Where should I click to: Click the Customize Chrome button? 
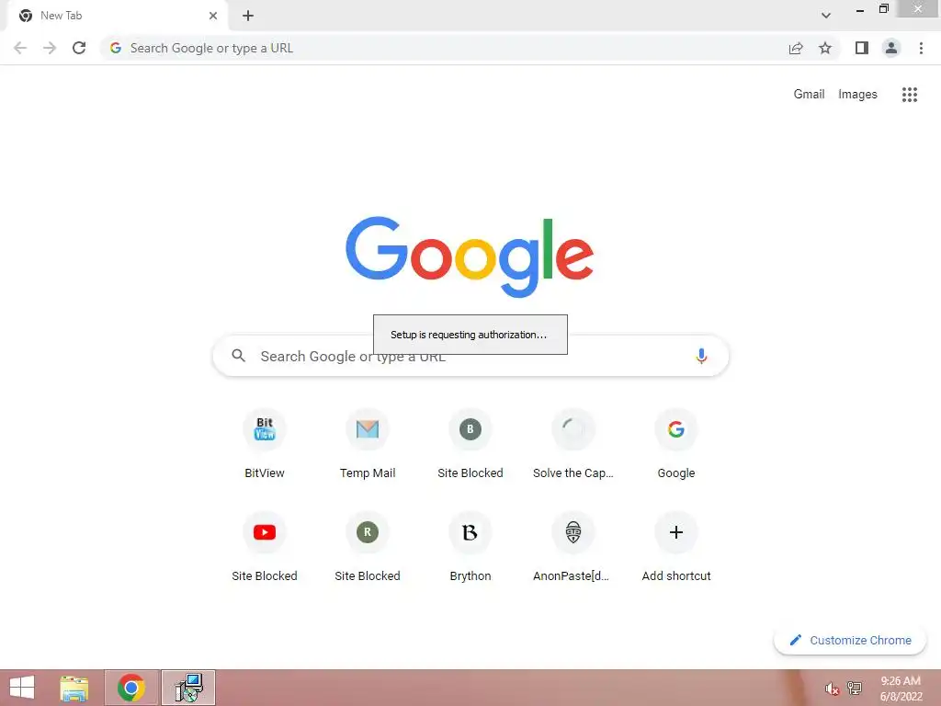point(850,640)
